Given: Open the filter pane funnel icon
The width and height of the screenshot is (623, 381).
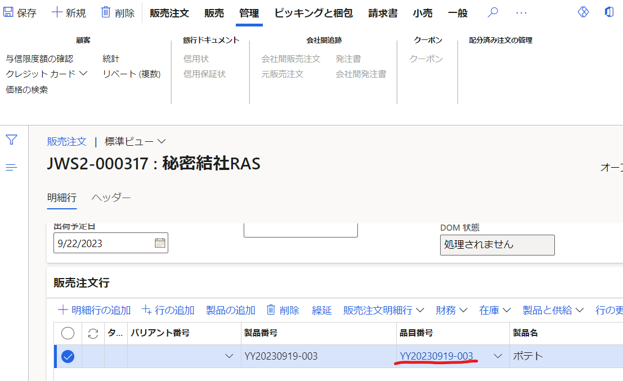Looking at the screenshot, I should click(x=11, y=140).
